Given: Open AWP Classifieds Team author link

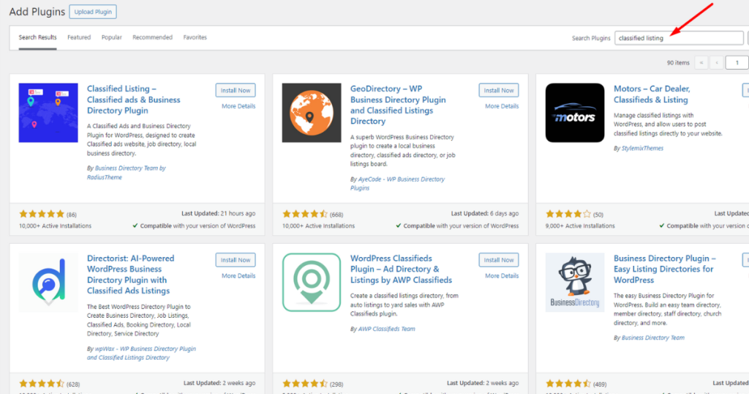Looking at the screenshot, I should click(386, 329).
